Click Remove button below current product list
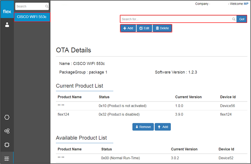251x164 pixels. [143, 127]
